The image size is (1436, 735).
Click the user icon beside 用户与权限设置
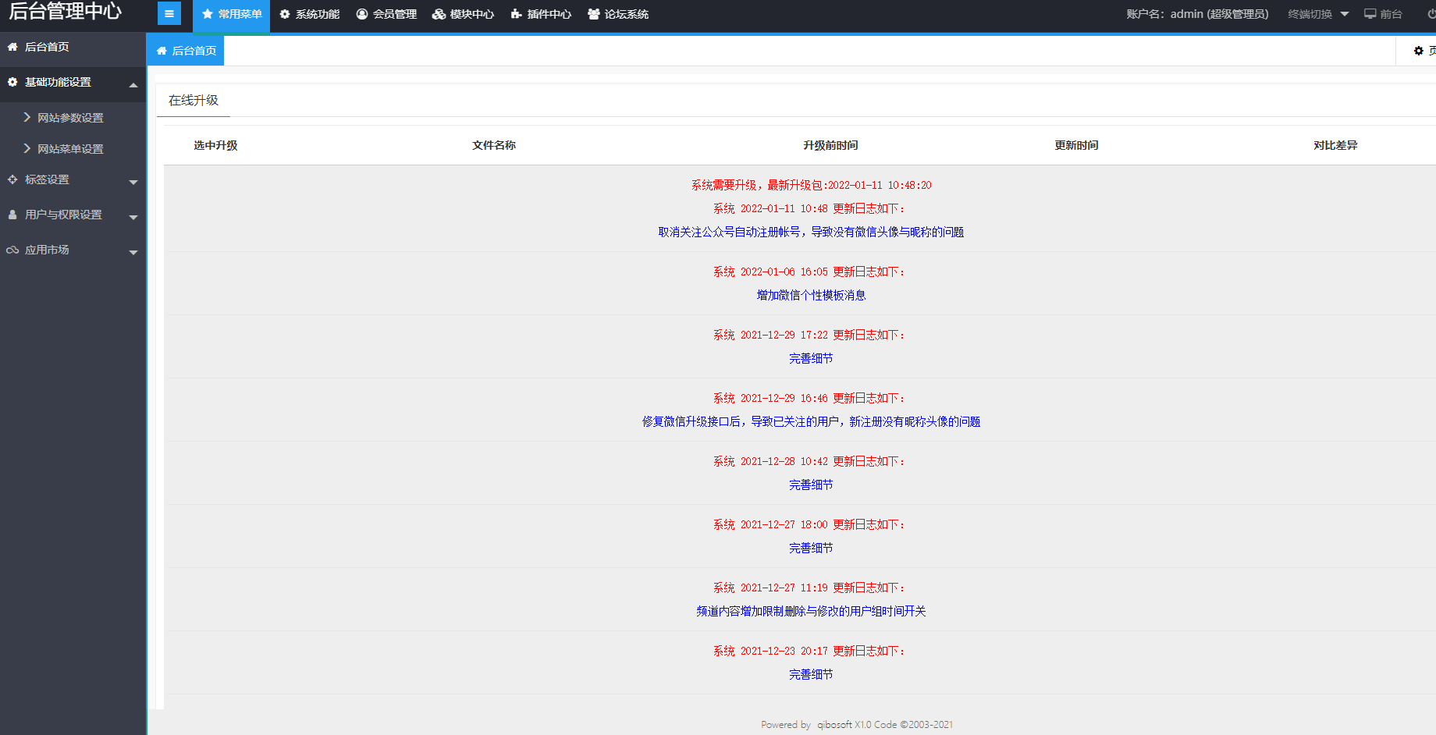click(12, 215)
